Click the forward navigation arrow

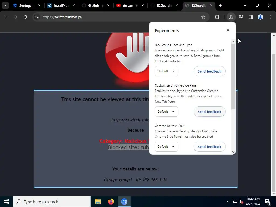click(15, 17)
